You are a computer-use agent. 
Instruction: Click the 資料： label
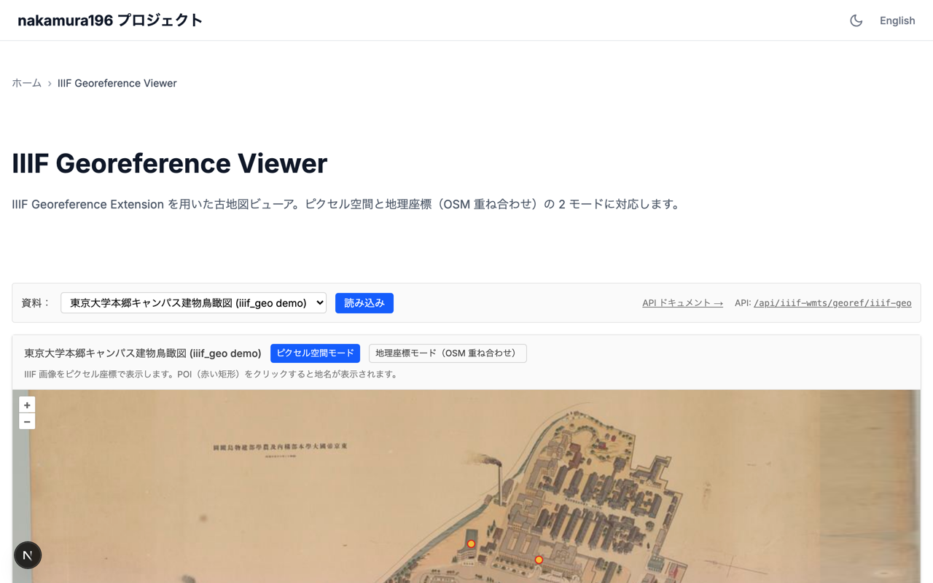pos(36,303)
